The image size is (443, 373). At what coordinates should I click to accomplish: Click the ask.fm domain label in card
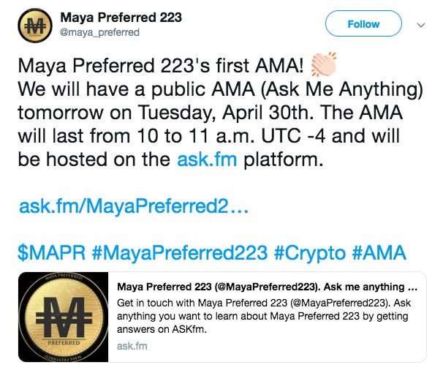[132, 345]
